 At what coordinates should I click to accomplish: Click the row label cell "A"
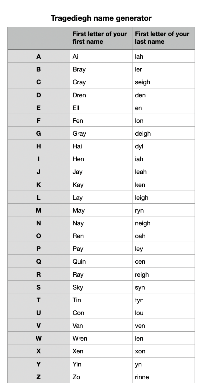pos(39,57)
